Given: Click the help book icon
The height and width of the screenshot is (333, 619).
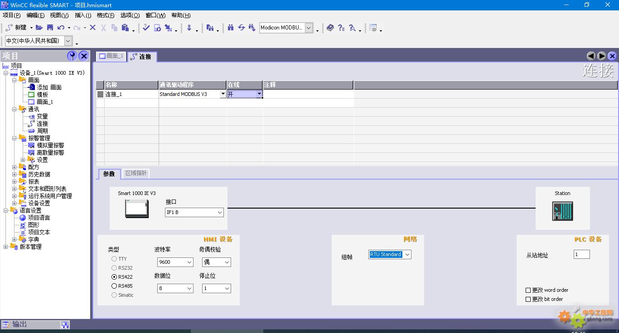Looking at the screenshot, I should [x=330, y=28].
